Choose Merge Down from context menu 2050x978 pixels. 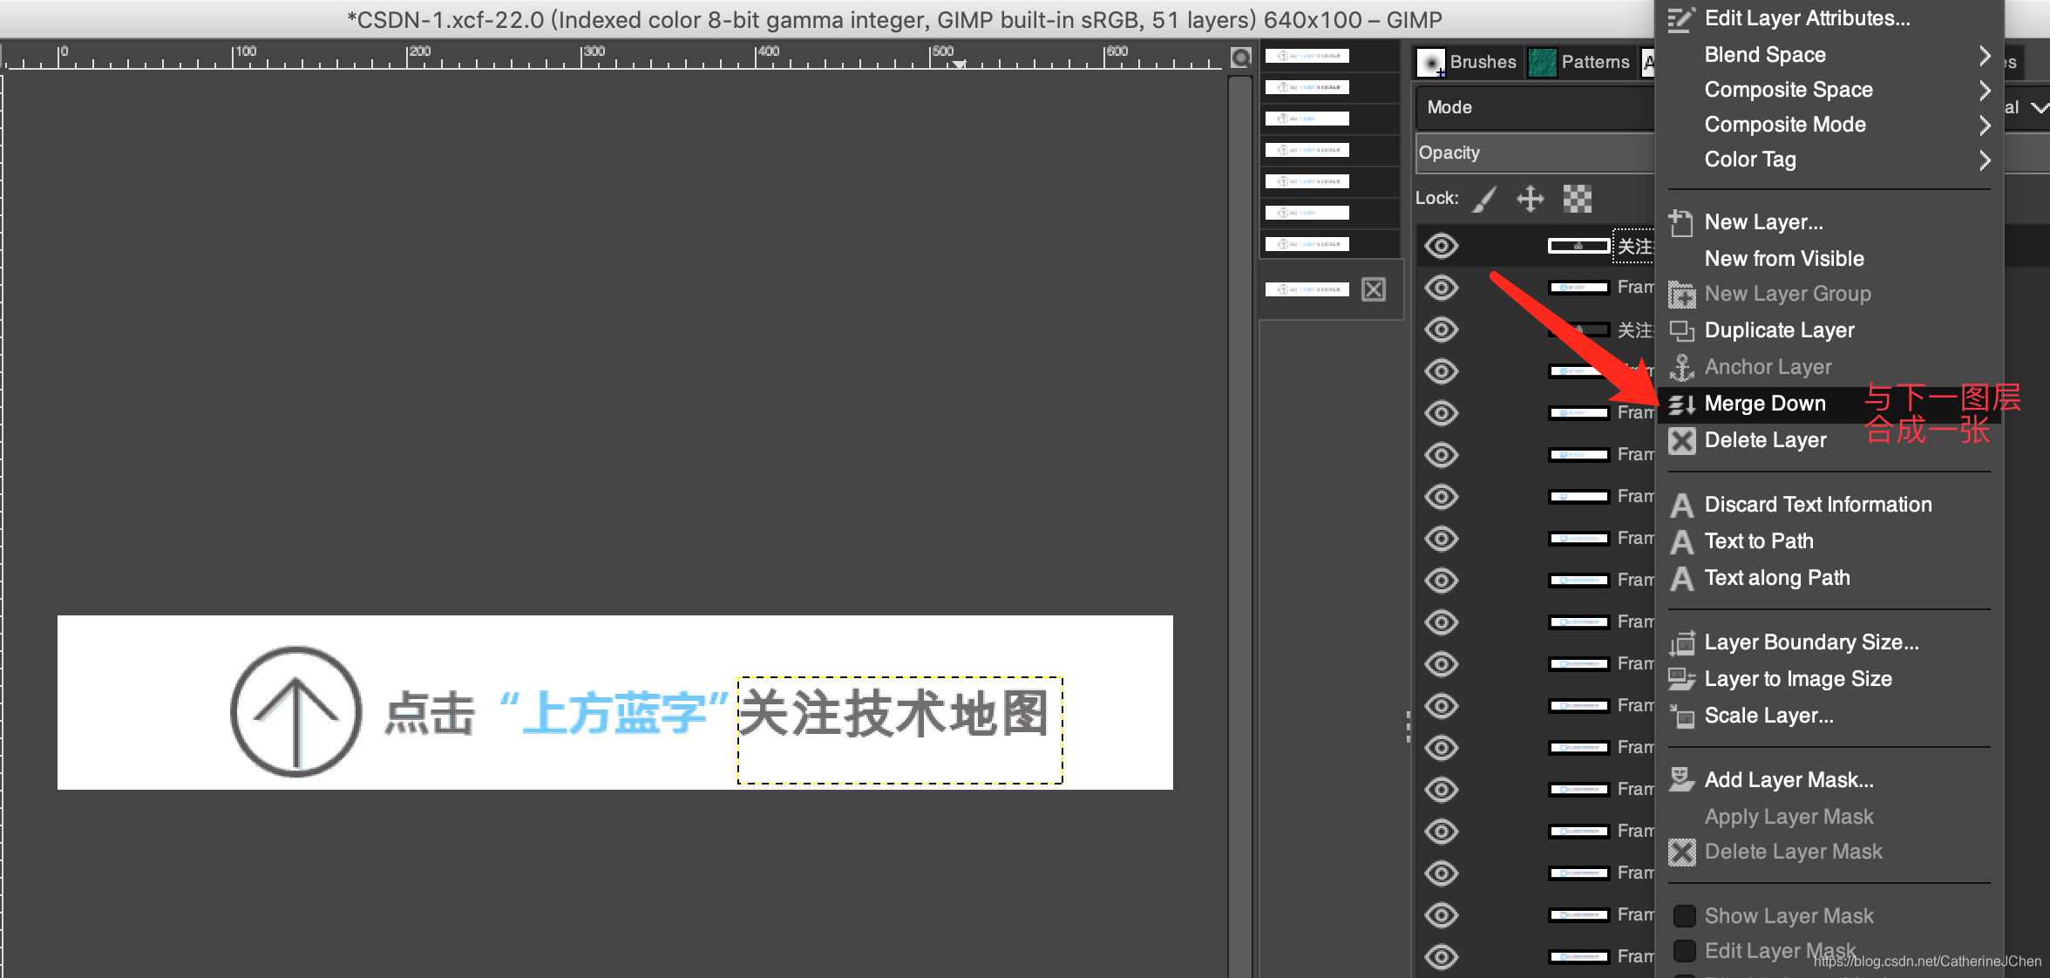click(x=1765, y=404)
